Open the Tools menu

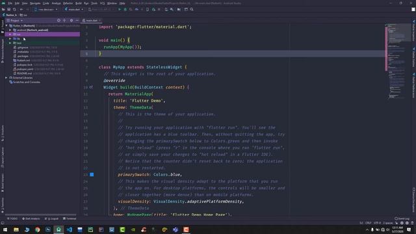94,3
